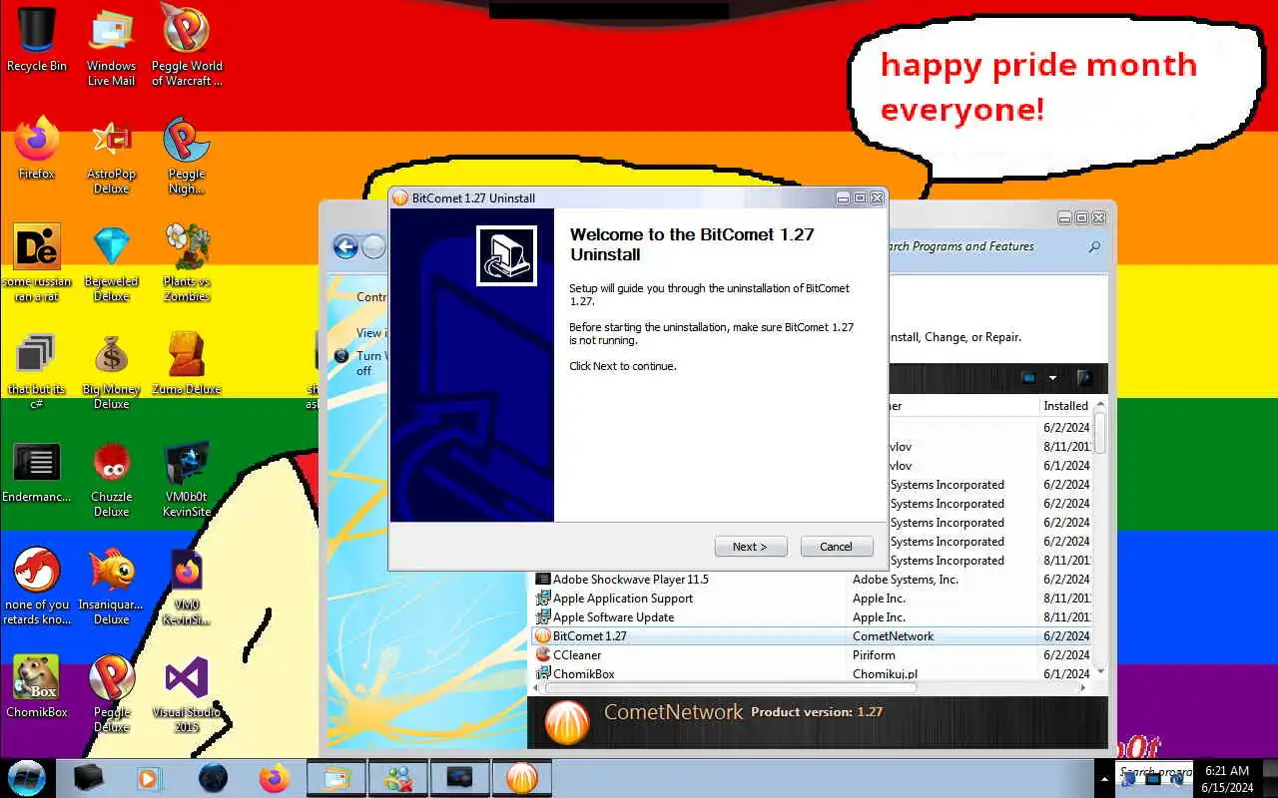Open the help icon in Programs toolbar

pyautogui.click(x=1083, y=378)
